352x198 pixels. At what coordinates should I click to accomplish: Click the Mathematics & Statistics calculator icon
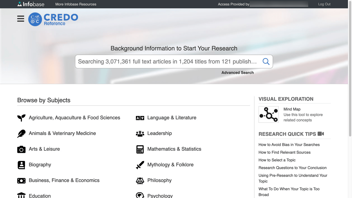140,149
